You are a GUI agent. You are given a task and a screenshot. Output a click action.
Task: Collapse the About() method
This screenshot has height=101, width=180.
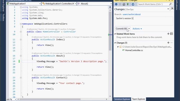click(21, 56)
